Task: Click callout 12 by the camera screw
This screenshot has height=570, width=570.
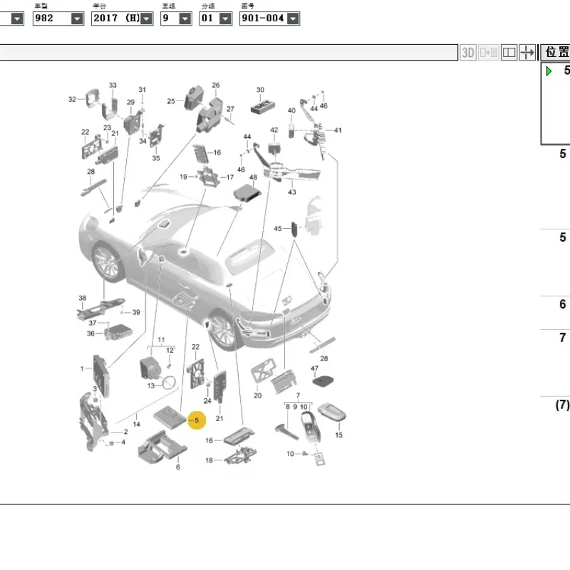Action: (x=170, y=350)
